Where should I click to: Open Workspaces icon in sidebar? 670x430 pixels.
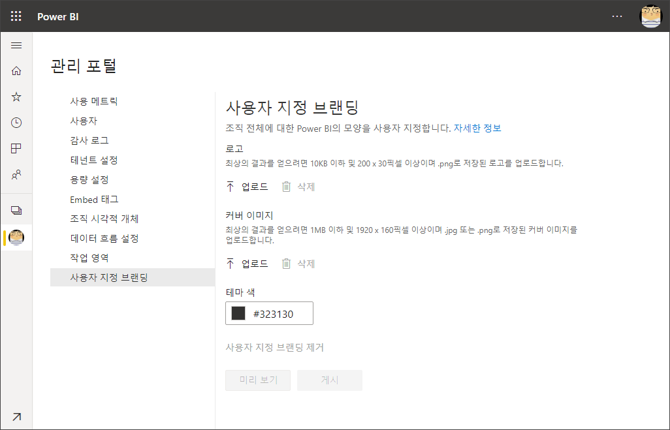(16, 211)
